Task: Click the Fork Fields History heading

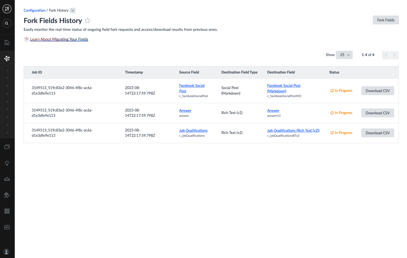Action: click(x=53, y=21)
